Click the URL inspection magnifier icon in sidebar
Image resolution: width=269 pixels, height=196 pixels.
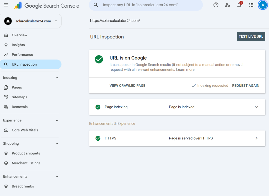[x=6, y=65]
